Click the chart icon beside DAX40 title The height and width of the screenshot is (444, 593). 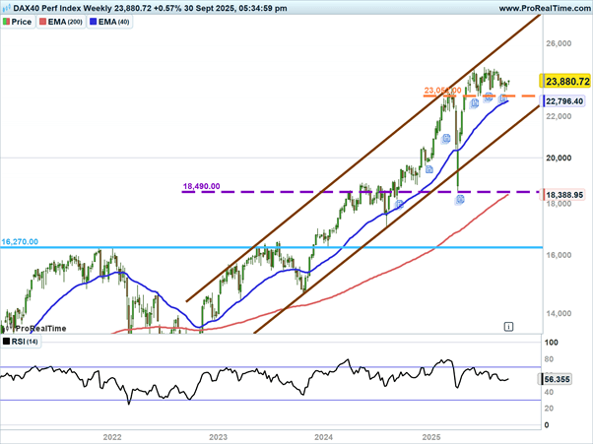pos(8,9)
